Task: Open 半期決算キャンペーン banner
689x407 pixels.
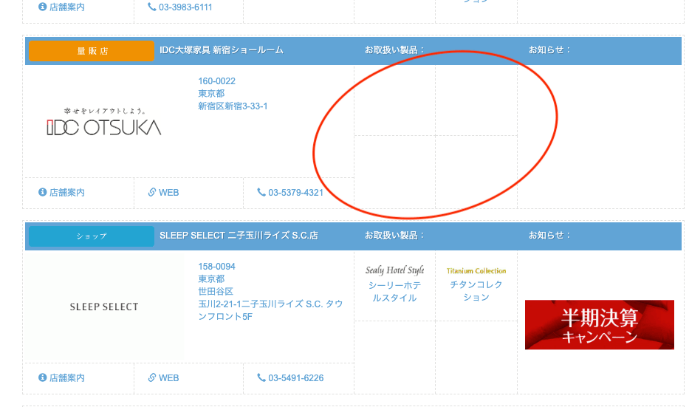Action: pyautogui.click(x=600, y=325)
